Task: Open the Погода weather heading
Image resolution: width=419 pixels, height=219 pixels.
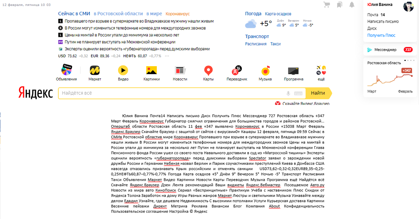Action: pos(253,14)
